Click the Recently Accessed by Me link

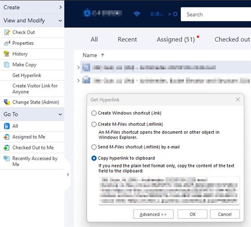coord(35,161)
